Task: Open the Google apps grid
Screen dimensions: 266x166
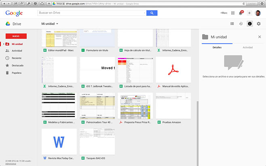Action: tap(233, 13)
